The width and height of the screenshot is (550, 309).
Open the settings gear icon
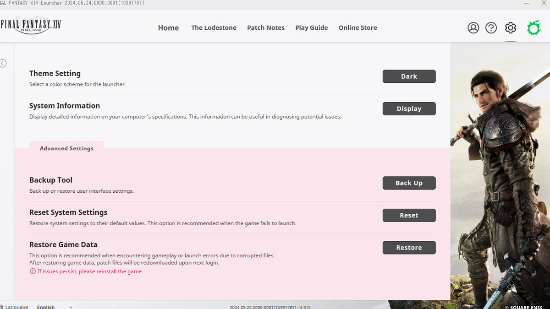click(510, 28)
